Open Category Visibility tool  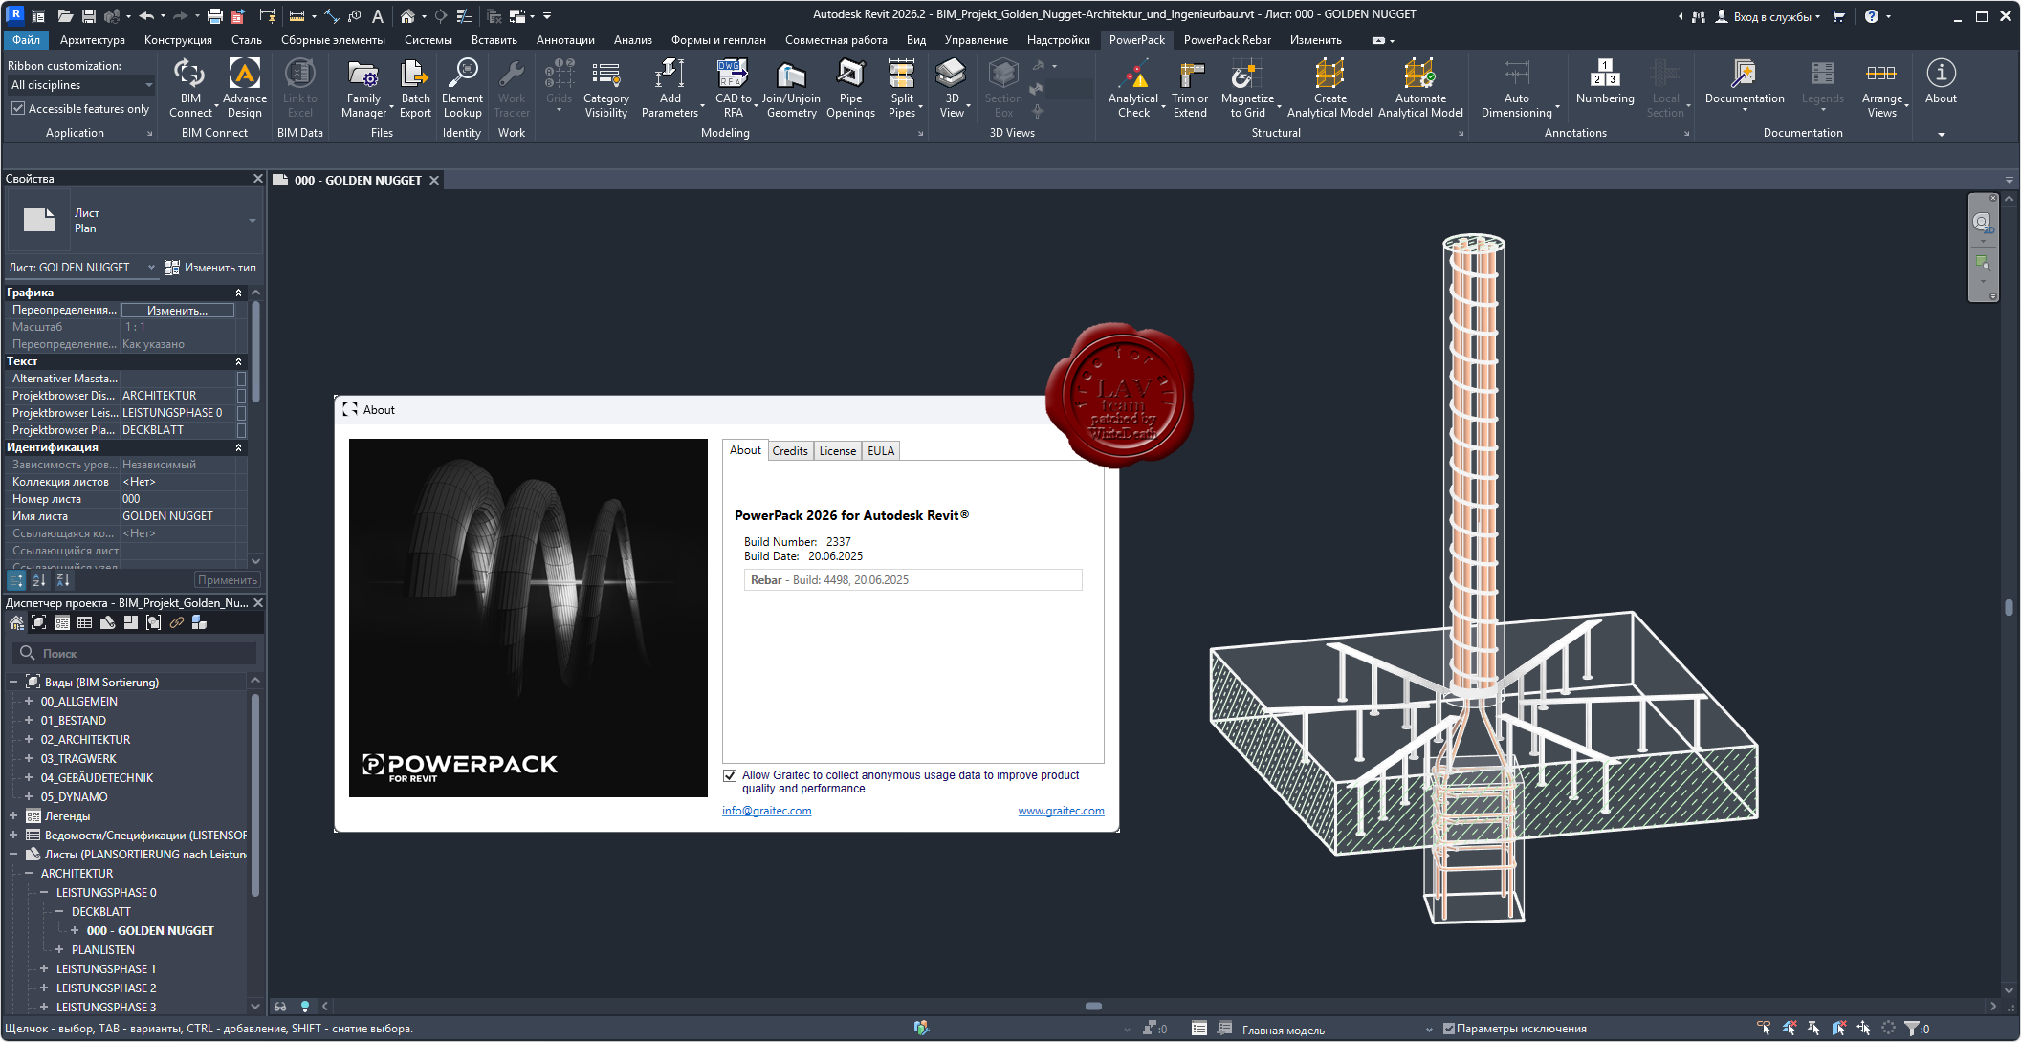[605, 88]
